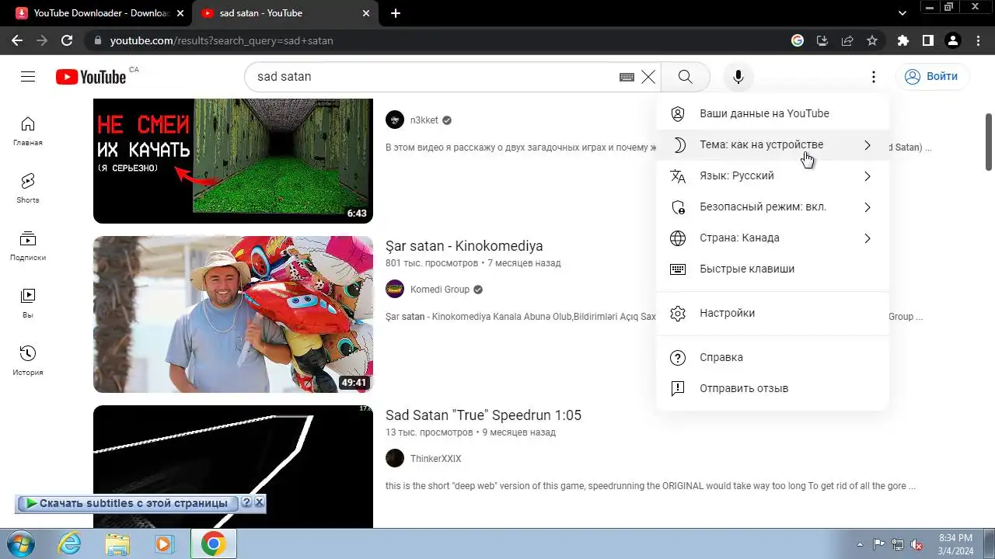Image resolution: width=995 pixels, height=559 pixels.
Task: Open Shorts in the sidebar
Action: click(28, 189)
